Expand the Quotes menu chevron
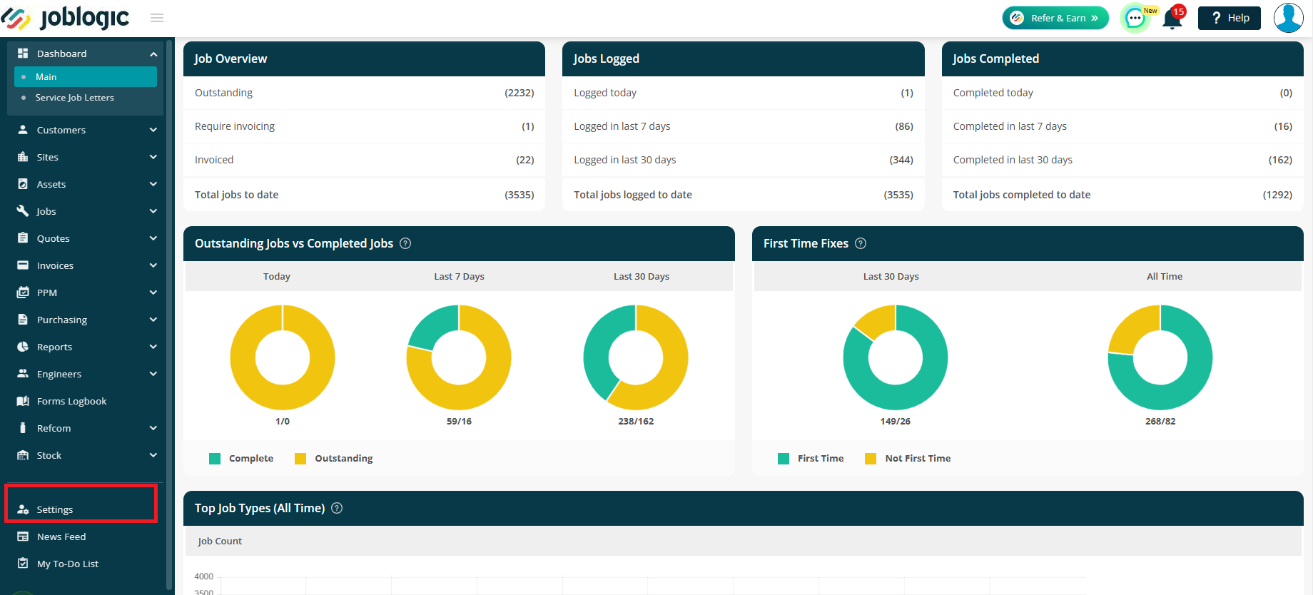Screen dimensions: 1313x595 click(153, 238)
